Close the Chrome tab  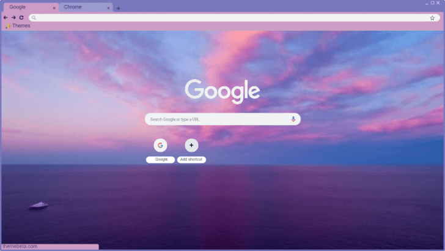click(x=109, y=8)
